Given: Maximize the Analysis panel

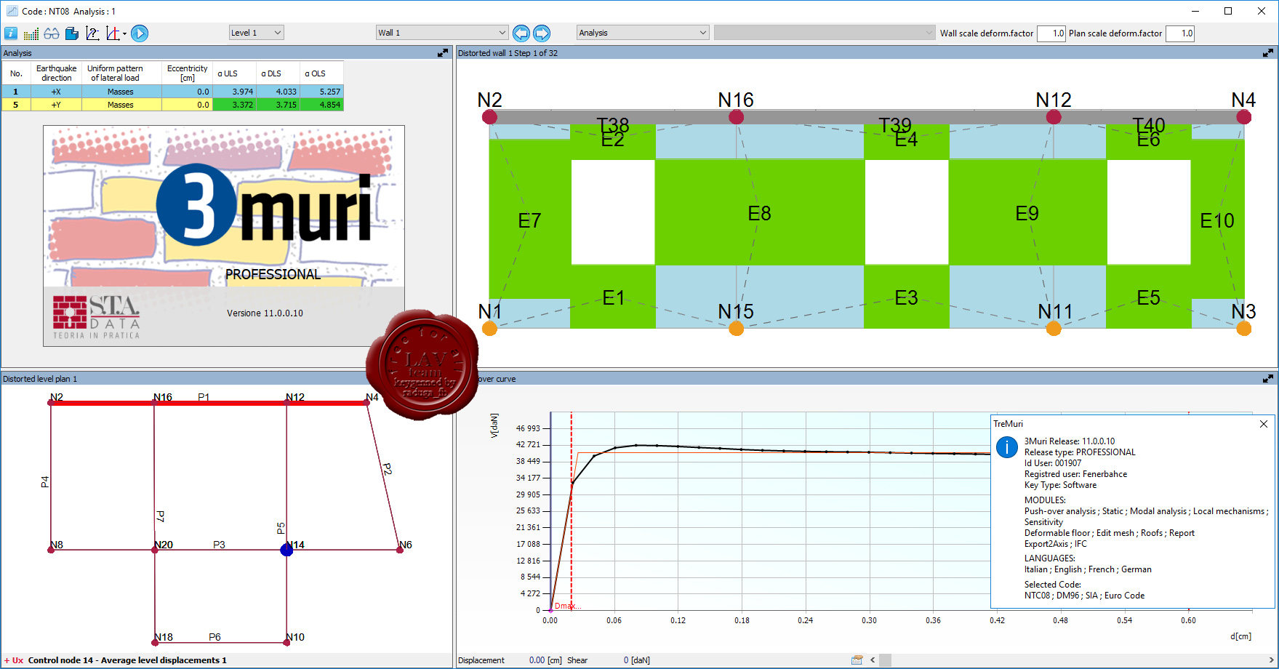Looking at the screenshot, I should click(443, 53).
